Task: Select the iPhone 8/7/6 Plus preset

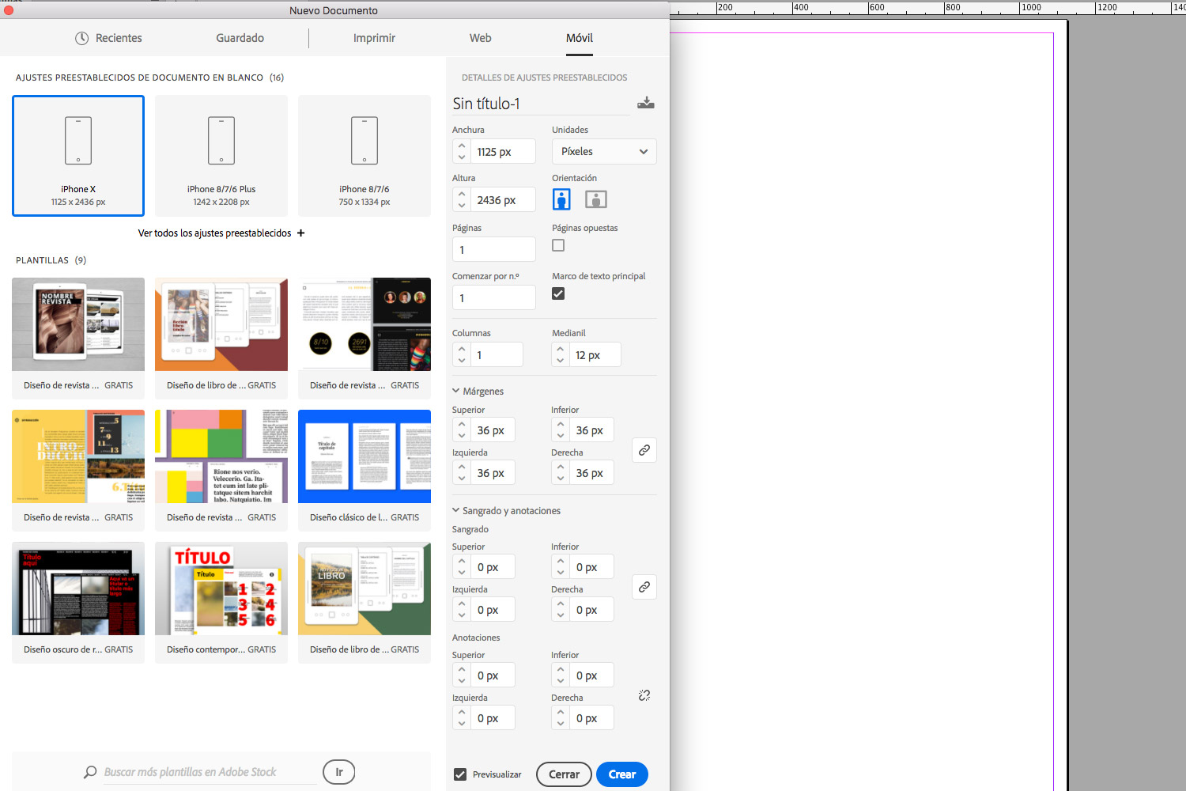Action: click(x=221, y=156)
